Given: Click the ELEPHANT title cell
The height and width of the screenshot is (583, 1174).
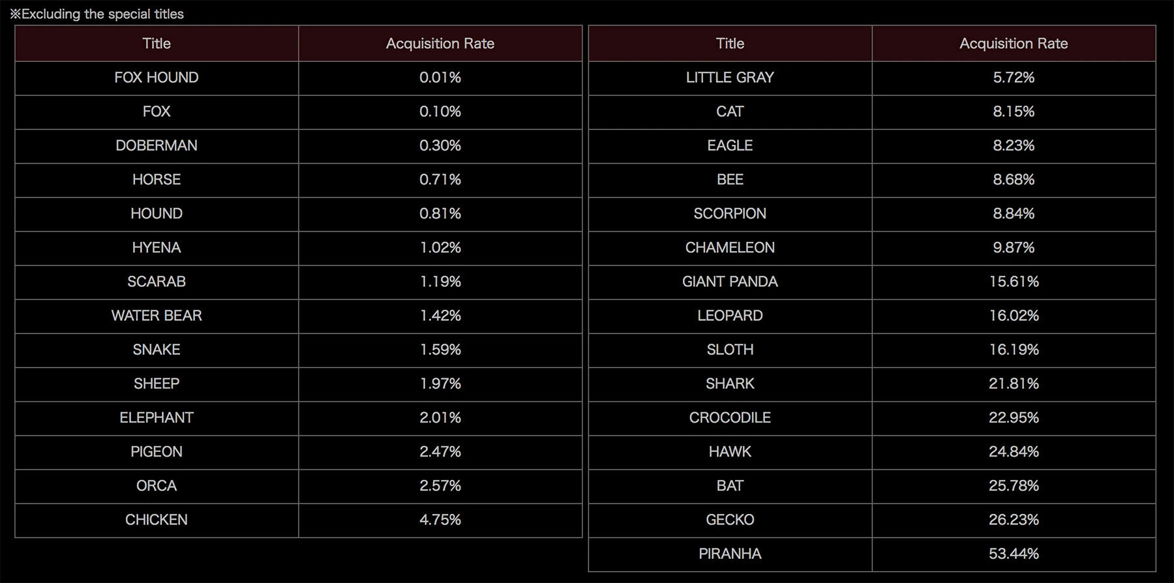Looking at the screenshot, I should tap(157, 417).
